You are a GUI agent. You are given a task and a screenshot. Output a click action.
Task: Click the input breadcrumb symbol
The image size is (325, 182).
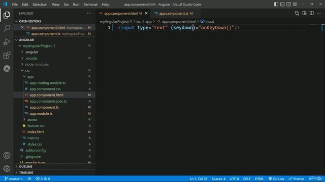[x=207, y=21]
